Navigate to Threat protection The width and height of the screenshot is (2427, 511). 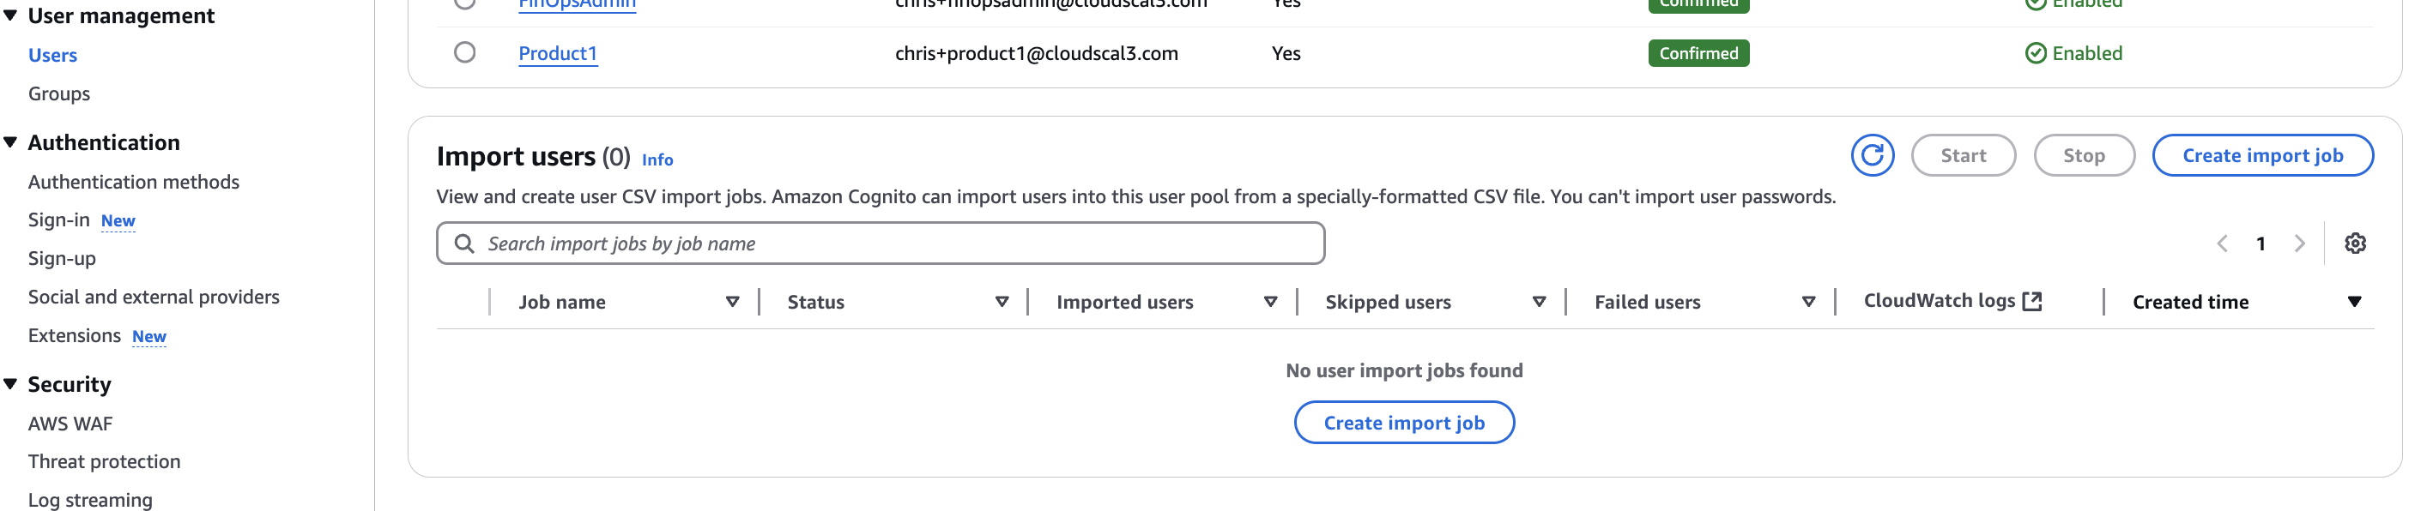pyautogui.click(x=104, y=461)
